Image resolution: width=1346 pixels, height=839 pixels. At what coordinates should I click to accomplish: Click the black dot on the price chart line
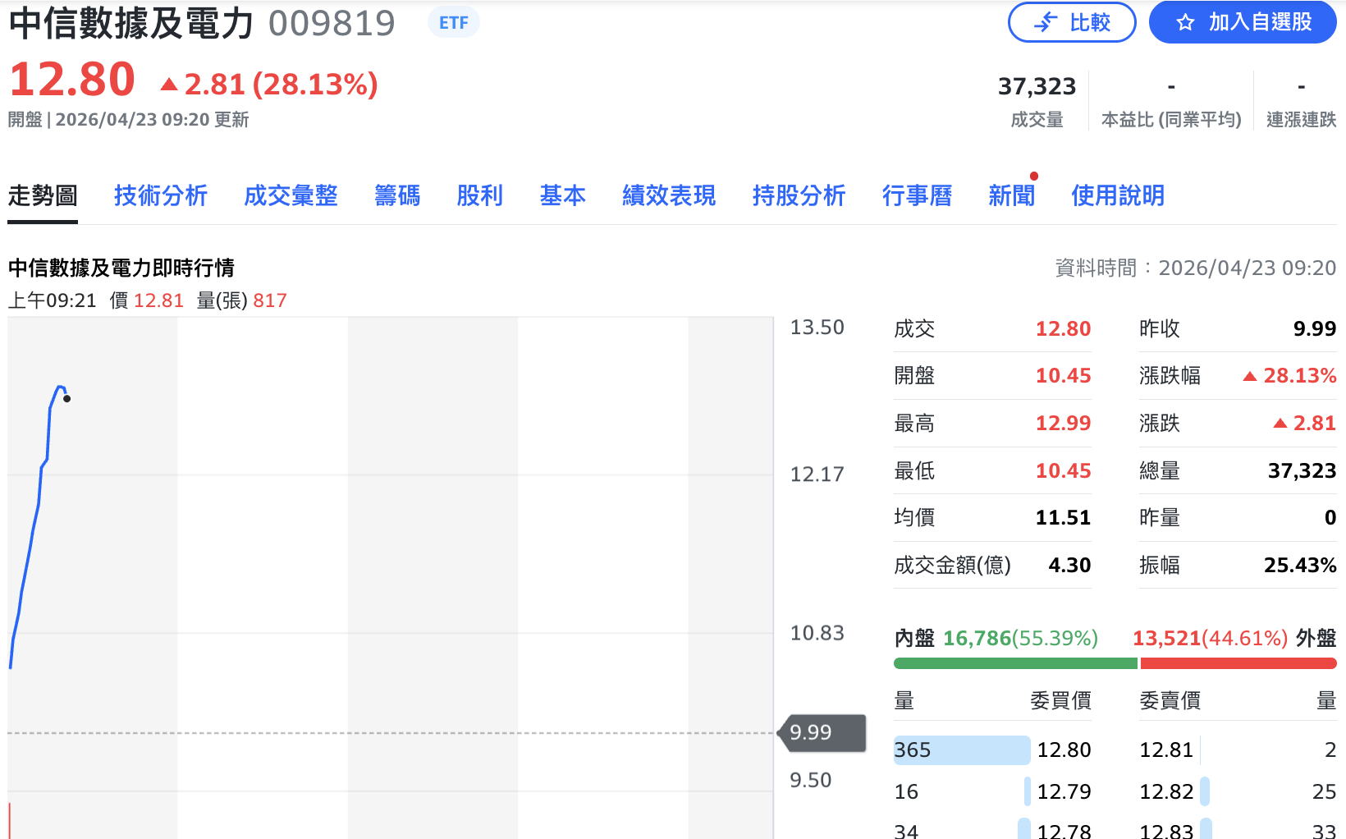point(66,399)
